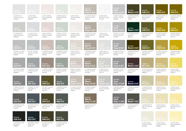Screen dimensions: 186x131
Task: Select the Pantone 425 U/C dark gray
Action: click(x=19, y=99)
